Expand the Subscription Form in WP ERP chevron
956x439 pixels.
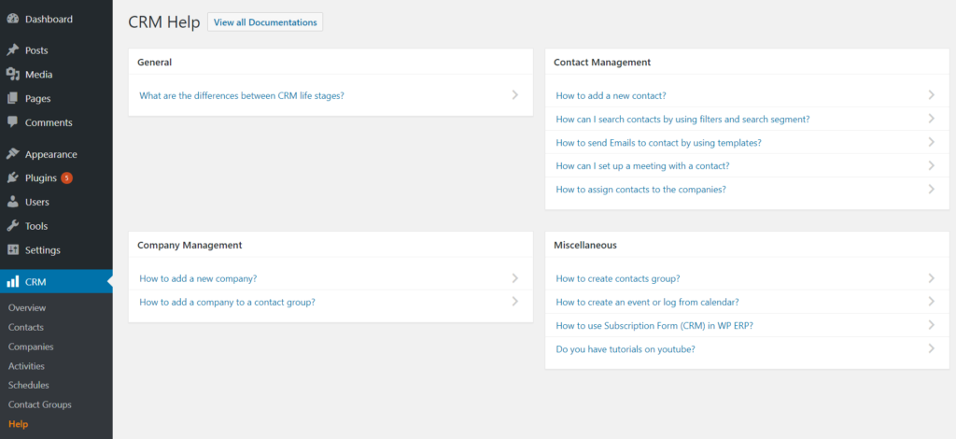tap(932, 325)
